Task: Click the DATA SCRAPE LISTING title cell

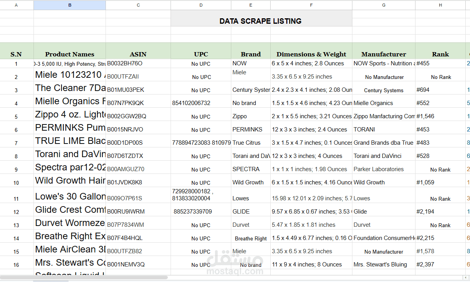Action: [x=261, y=21]
